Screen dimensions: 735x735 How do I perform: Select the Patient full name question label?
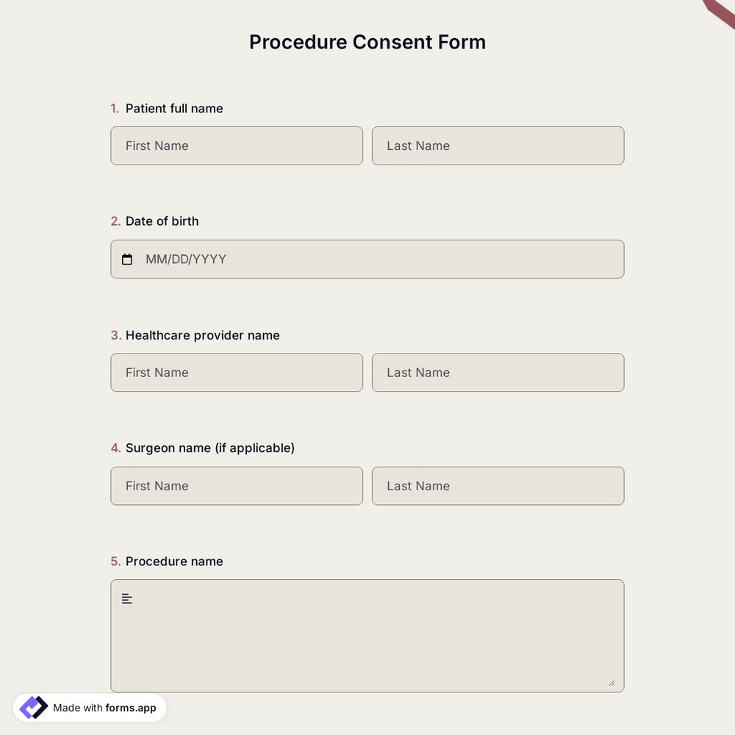pyautogui.click(x=173, y=108)
